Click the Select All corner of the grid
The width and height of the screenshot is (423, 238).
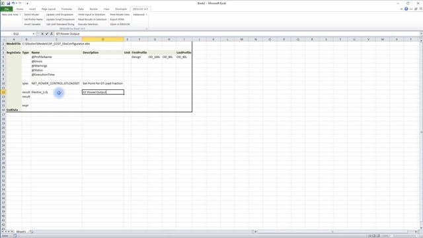3,40
